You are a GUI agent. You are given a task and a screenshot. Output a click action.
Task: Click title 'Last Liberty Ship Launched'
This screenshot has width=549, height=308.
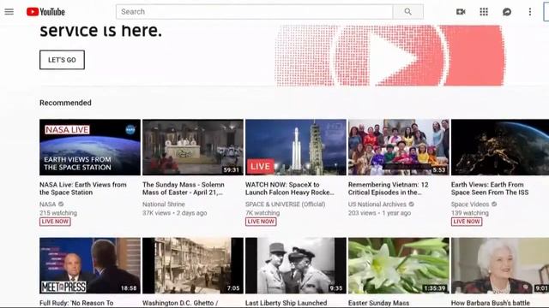[x=286, y=303]
